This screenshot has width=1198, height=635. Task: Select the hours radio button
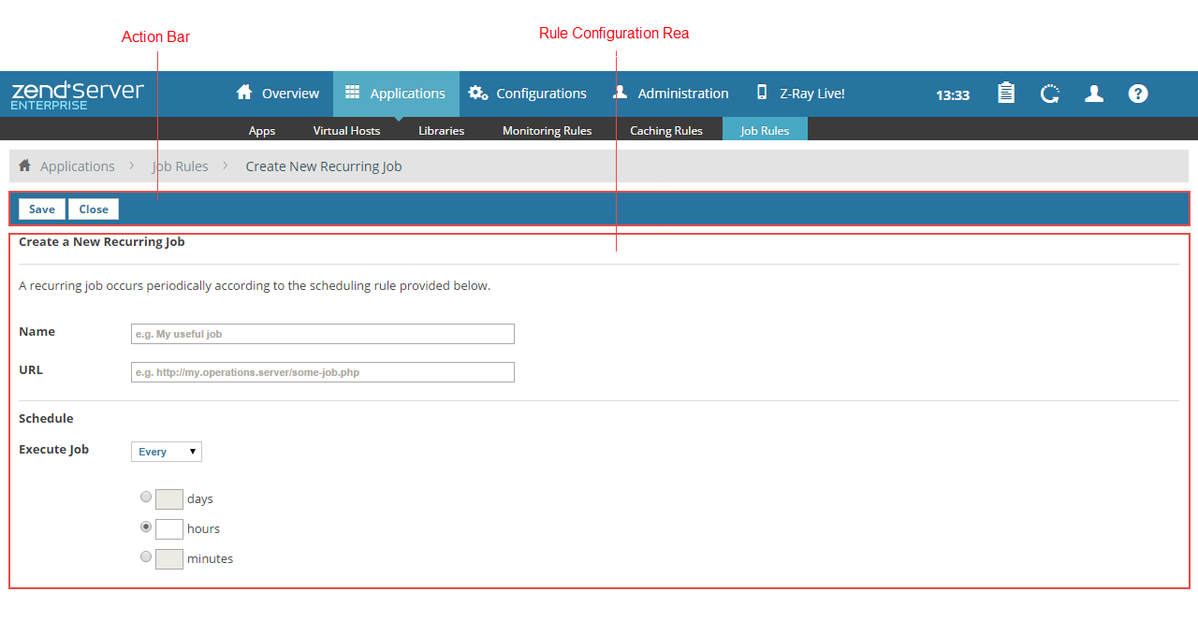click(x=145, y=527)
